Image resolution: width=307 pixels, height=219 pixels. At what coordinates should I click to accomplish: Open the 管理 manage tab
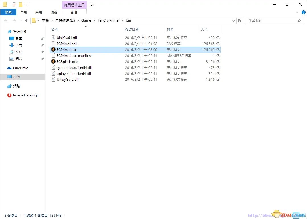click(x=74, y=12)
